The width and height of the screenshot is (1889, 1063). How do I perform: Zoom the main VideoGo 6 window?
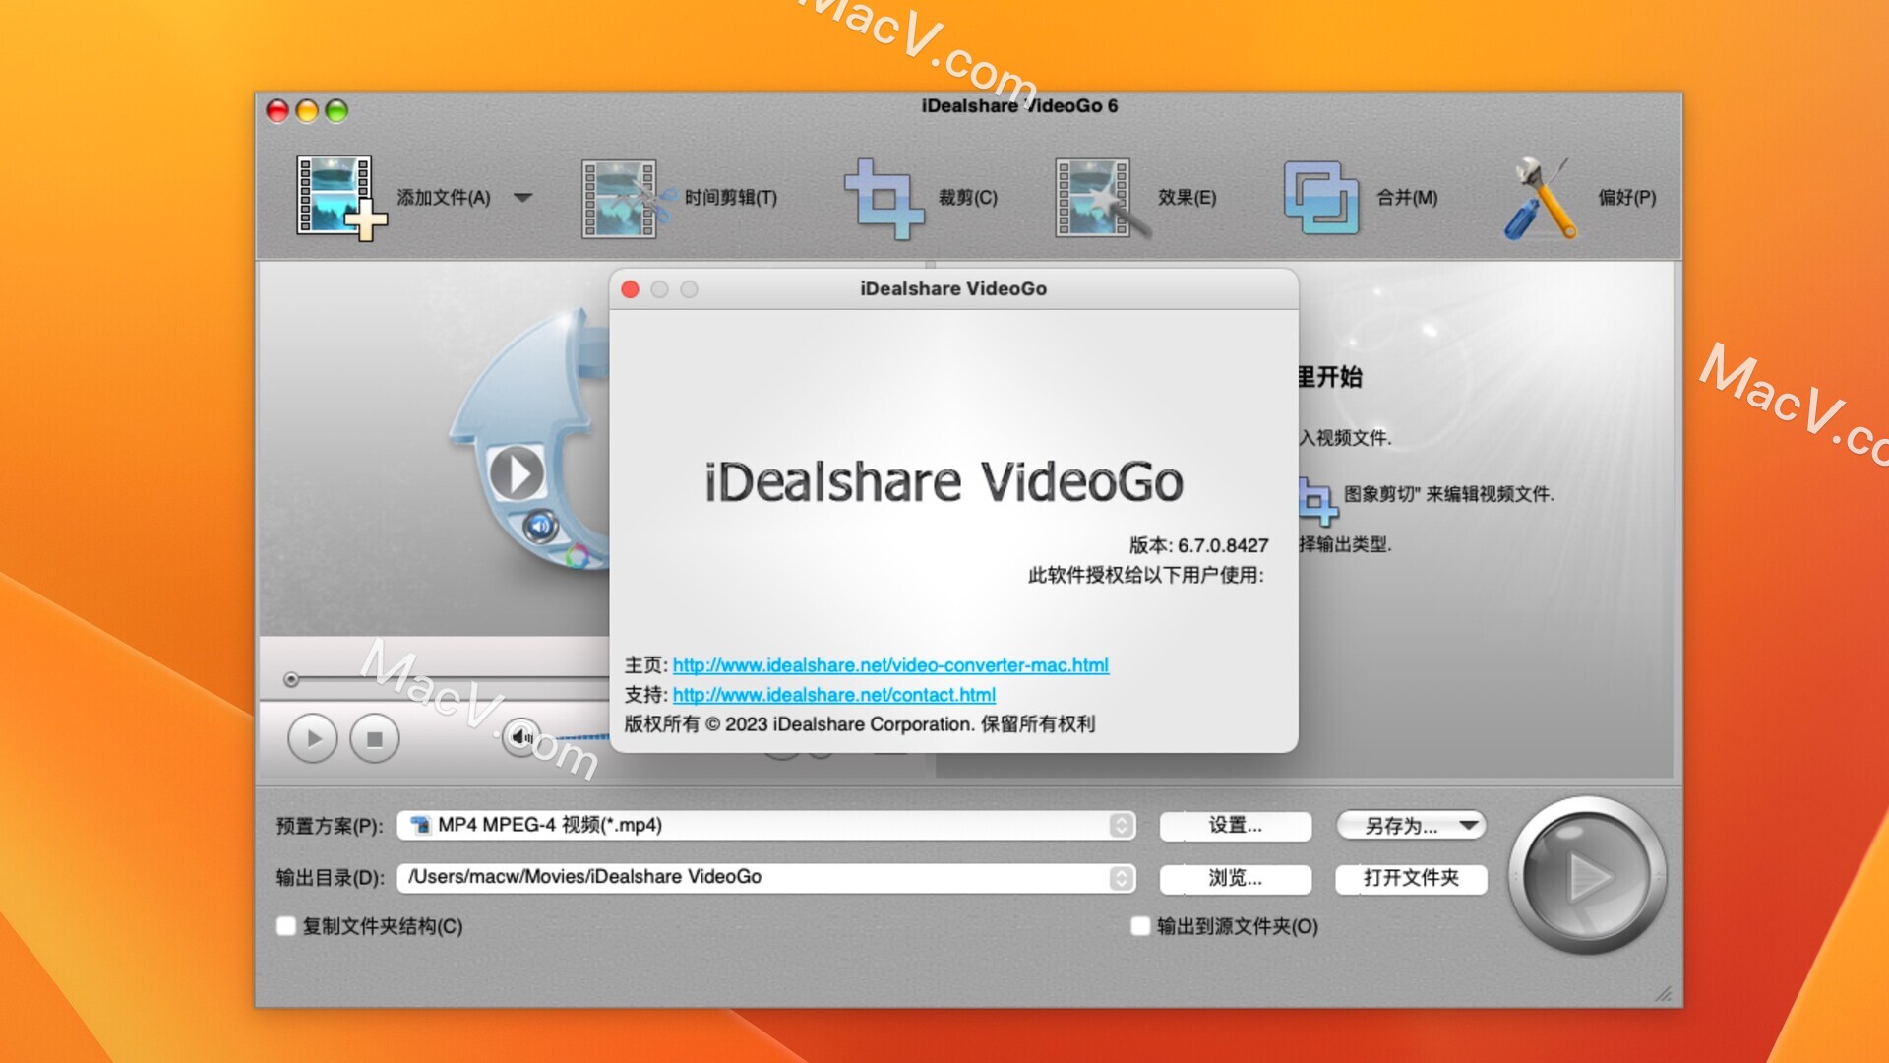[x=336, y=111]
